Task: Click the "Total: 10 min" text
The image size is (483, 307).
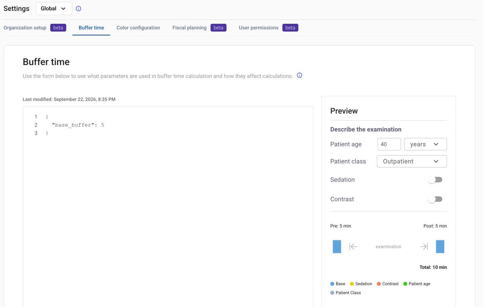Action: point(433,267)
